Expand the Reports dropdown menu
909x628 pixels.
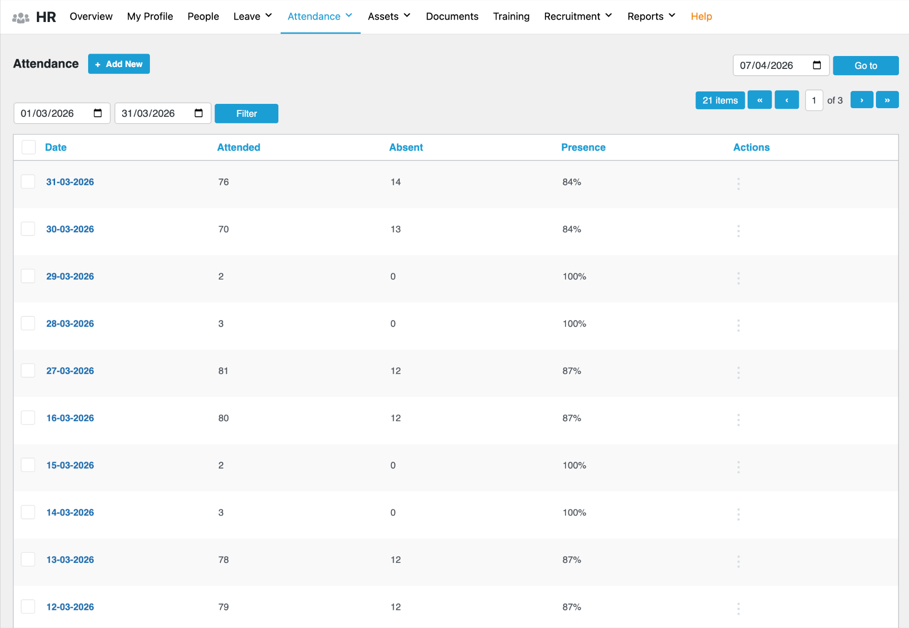[x=651, y=16]
